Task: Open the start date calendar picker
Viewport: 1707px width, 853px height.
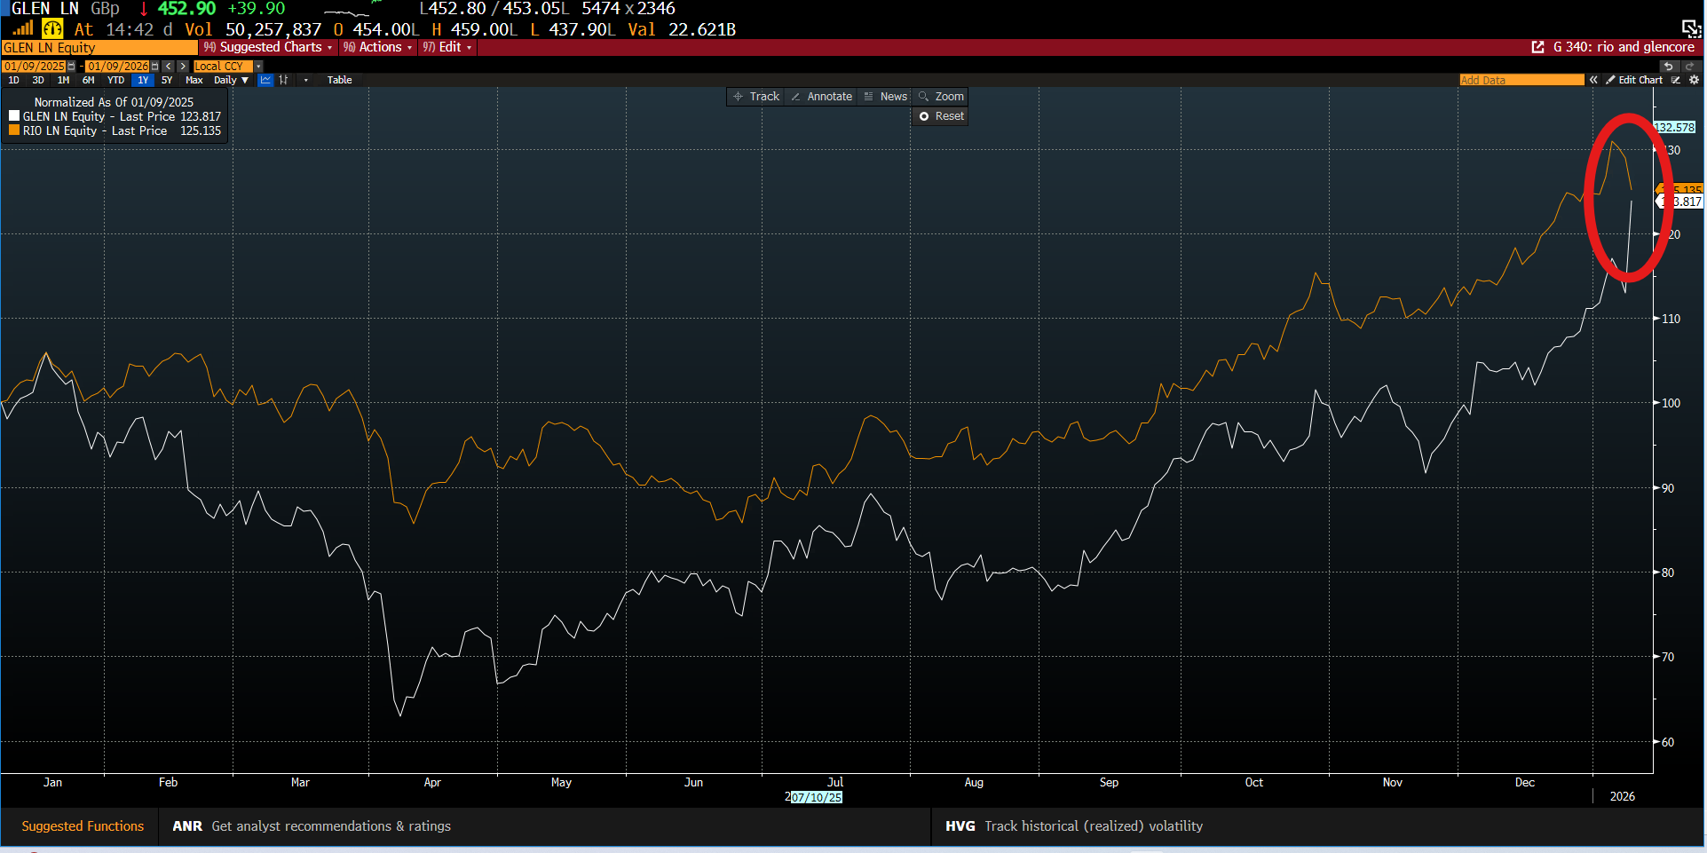Action: tap(72, 67)
